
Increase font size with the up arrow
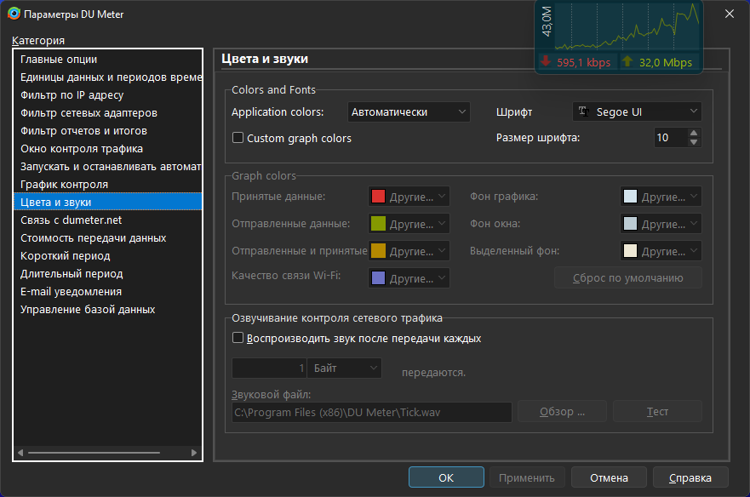pos(694,133)
